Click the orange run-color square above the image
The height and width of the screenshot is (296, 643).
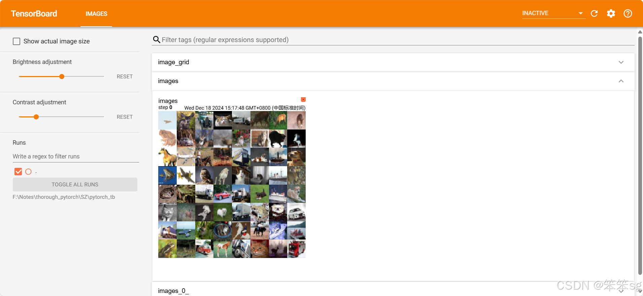[303, 100]
